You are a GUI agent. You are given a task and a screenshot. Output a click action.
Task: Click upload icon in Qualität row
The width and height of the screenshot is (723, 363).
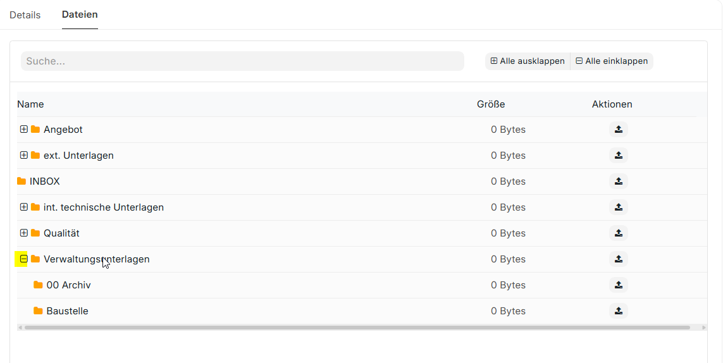click(x=619, y=233)
